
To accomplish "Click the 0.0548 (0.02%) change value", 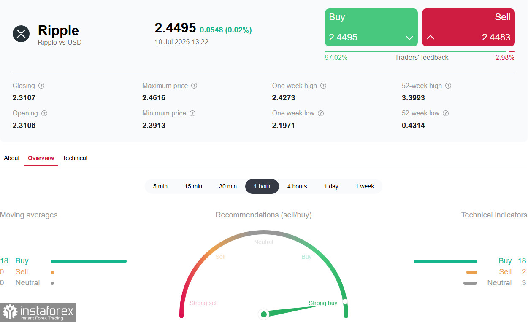I will tap(226, 30).
